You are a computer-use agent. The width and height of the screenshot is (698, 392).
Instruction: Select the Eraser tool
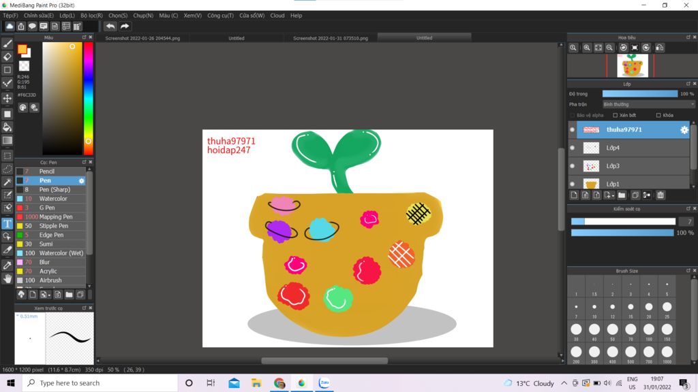coord(7,56)
